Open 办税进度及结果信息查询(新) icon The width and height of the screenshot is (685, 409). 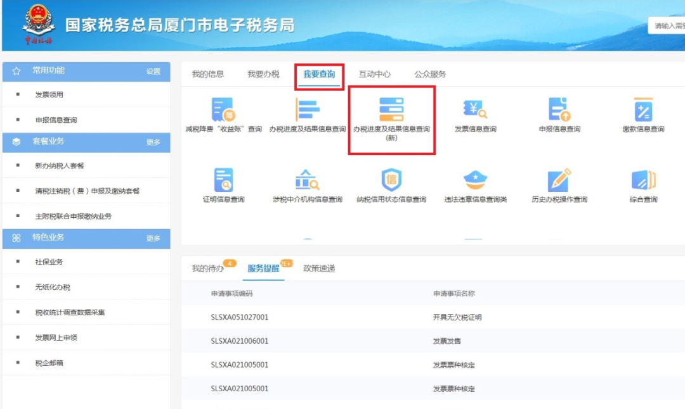391,110
